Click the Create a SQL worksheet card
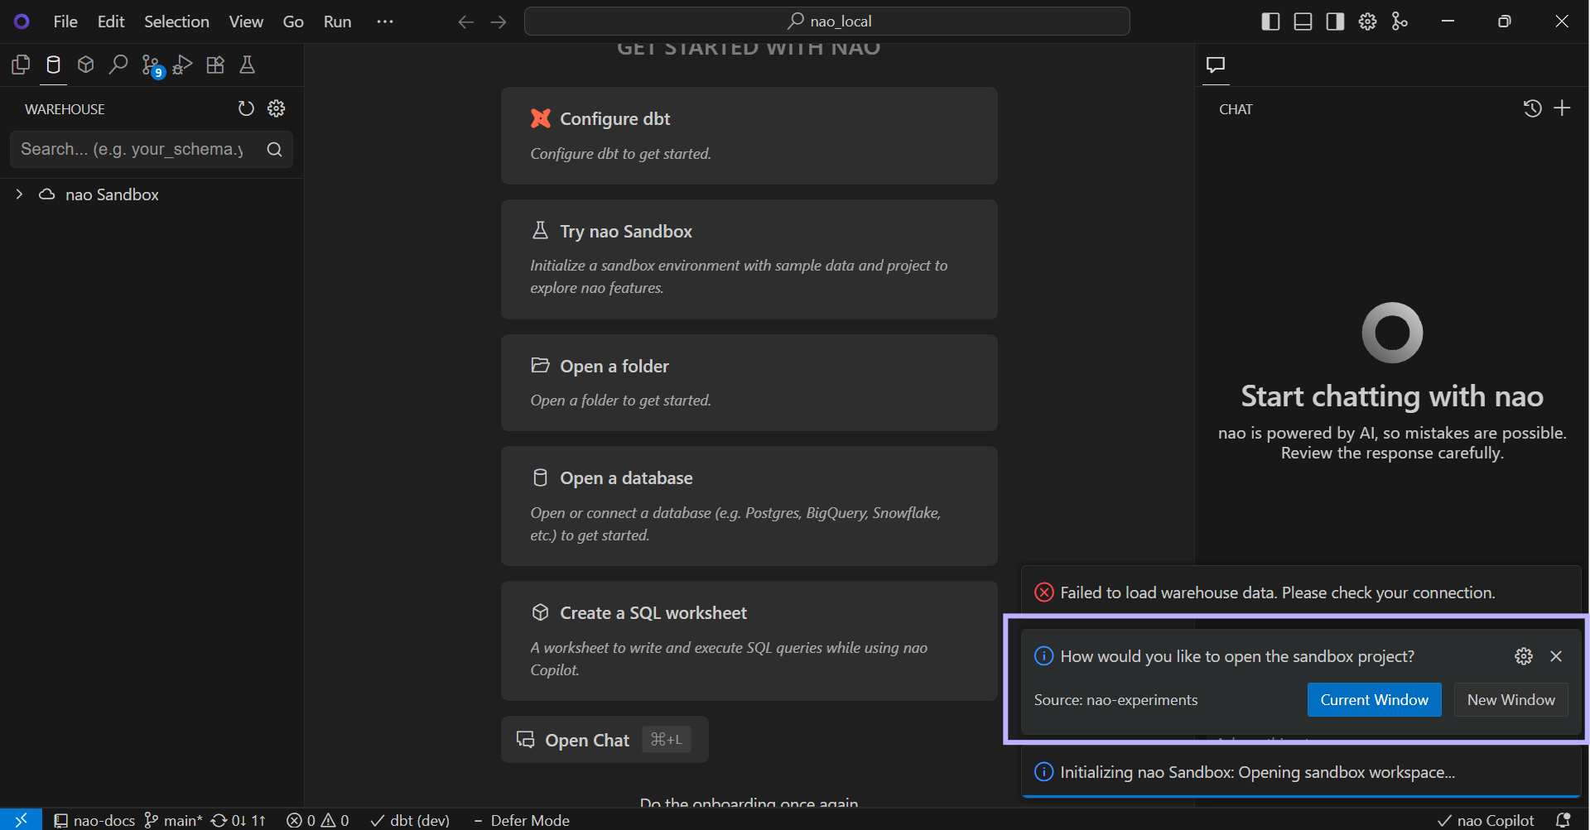The width and height of the screenshot is (1590, 830). pos(749,640)
